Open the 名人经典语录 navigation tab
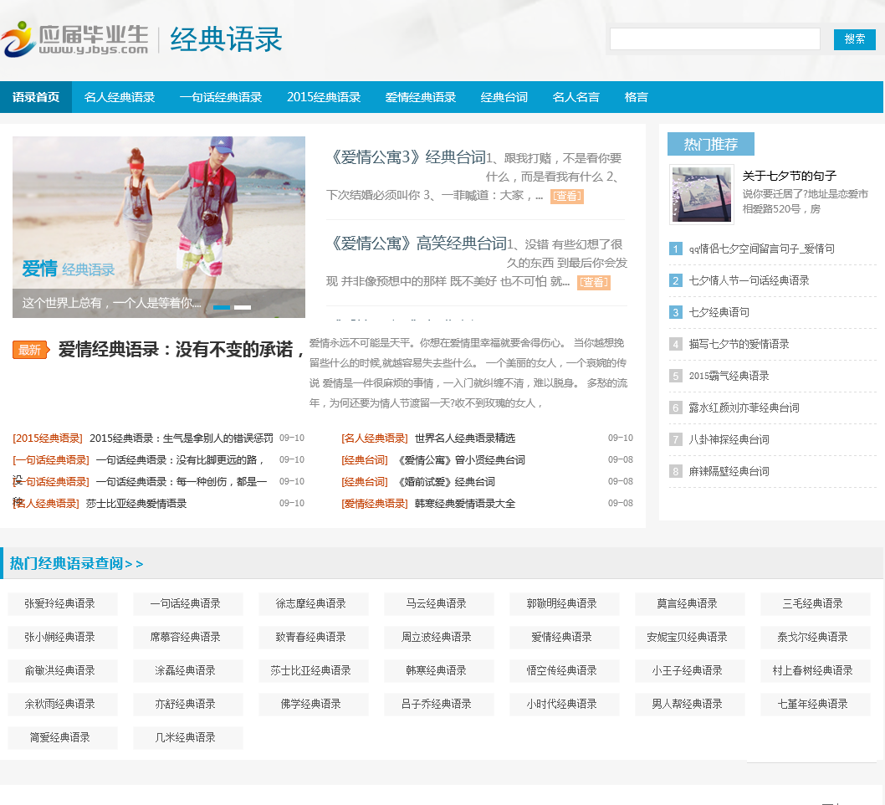885x805 pixels. click(120, 97)
